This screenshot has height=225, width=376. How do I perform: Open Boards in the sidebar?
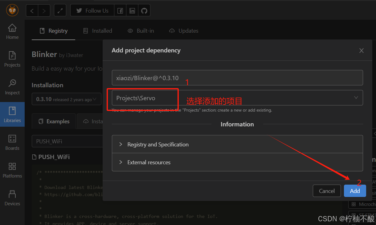click(12, 142)
